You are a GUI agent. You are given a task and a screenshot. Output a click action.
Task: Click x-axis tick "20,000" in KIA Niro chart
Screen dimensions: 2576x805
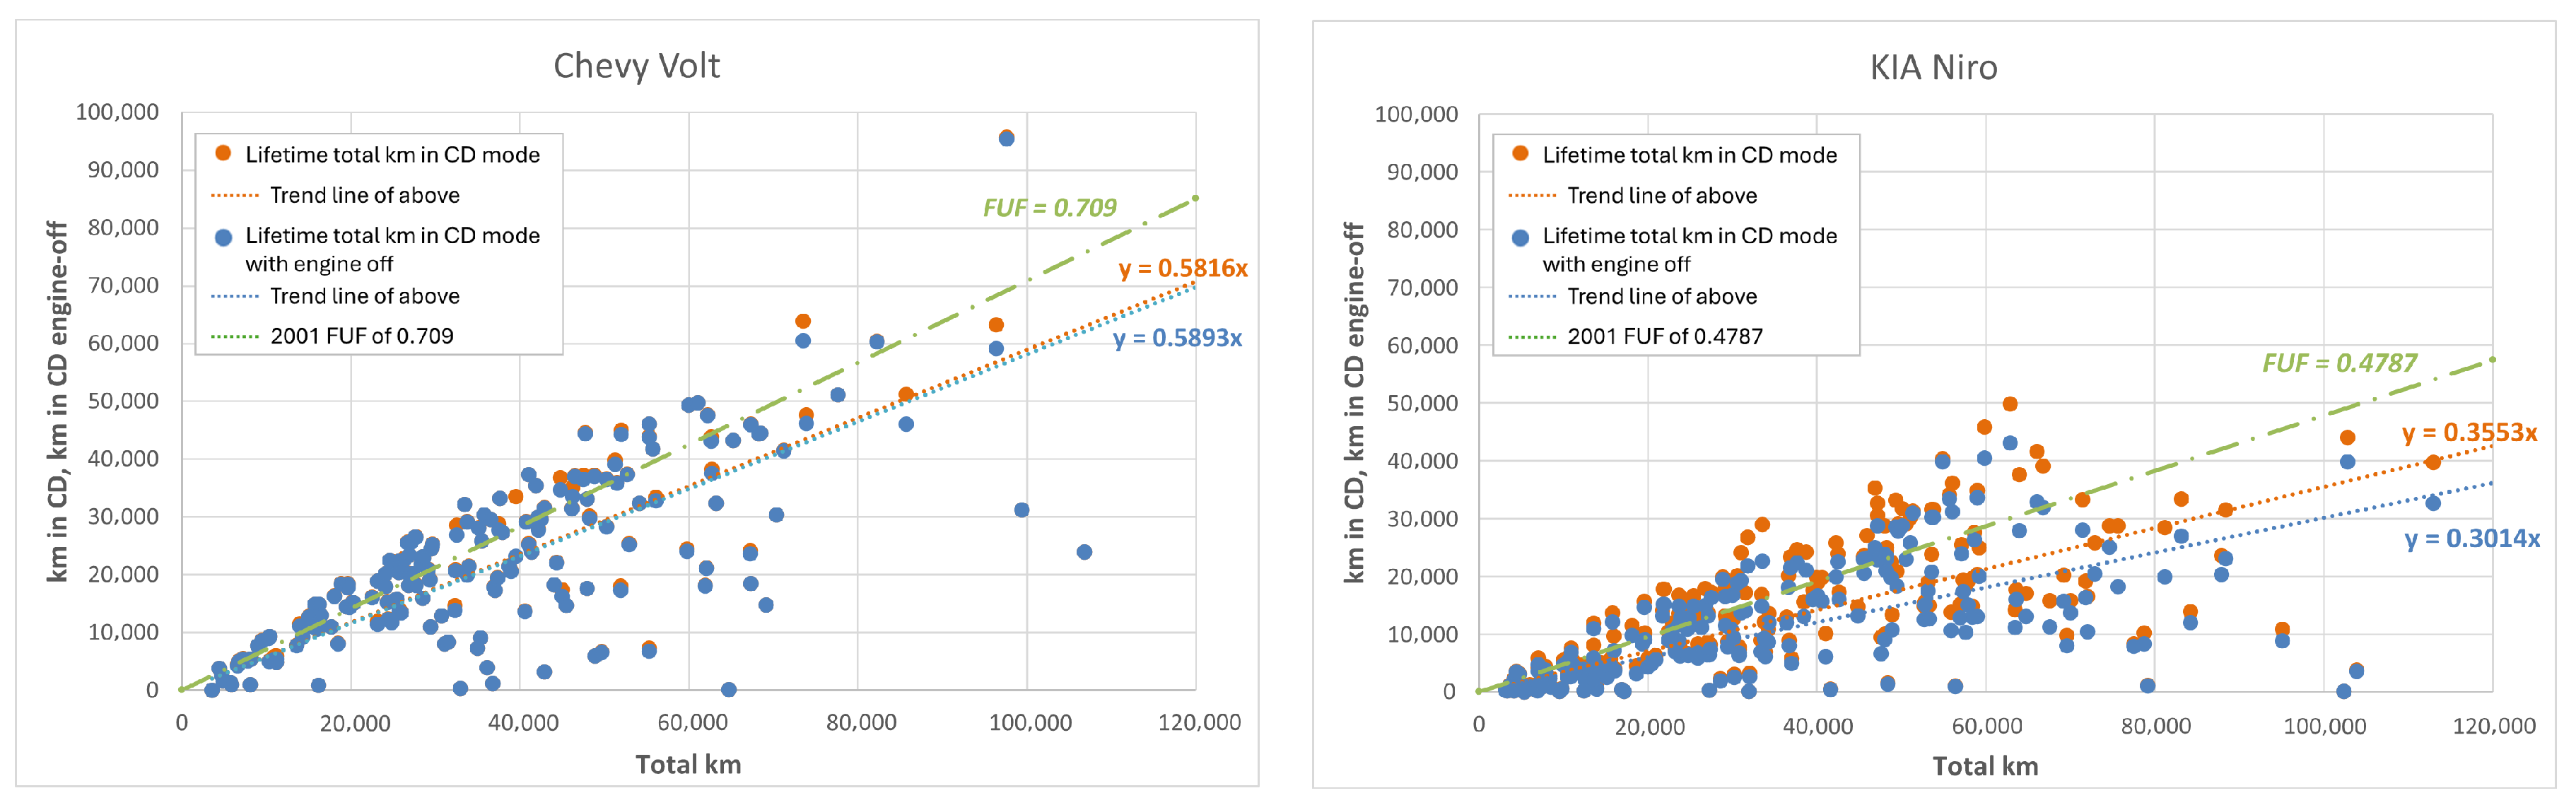[x=1649, y=726]
